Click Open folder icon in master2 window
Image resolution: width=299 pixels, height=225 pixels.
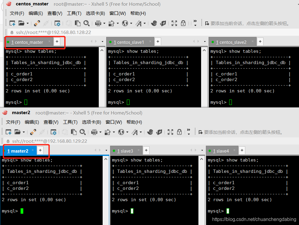click(x=17, y=132)
